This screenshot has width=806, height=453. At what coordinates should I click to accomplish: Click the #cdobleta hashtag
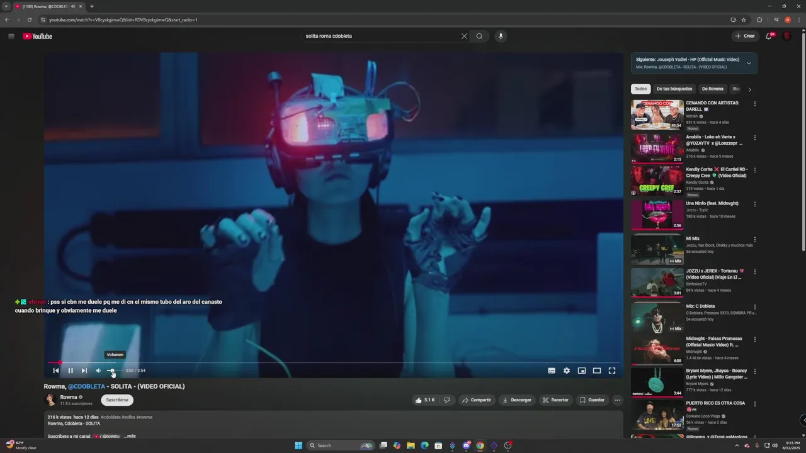point(110,417)
